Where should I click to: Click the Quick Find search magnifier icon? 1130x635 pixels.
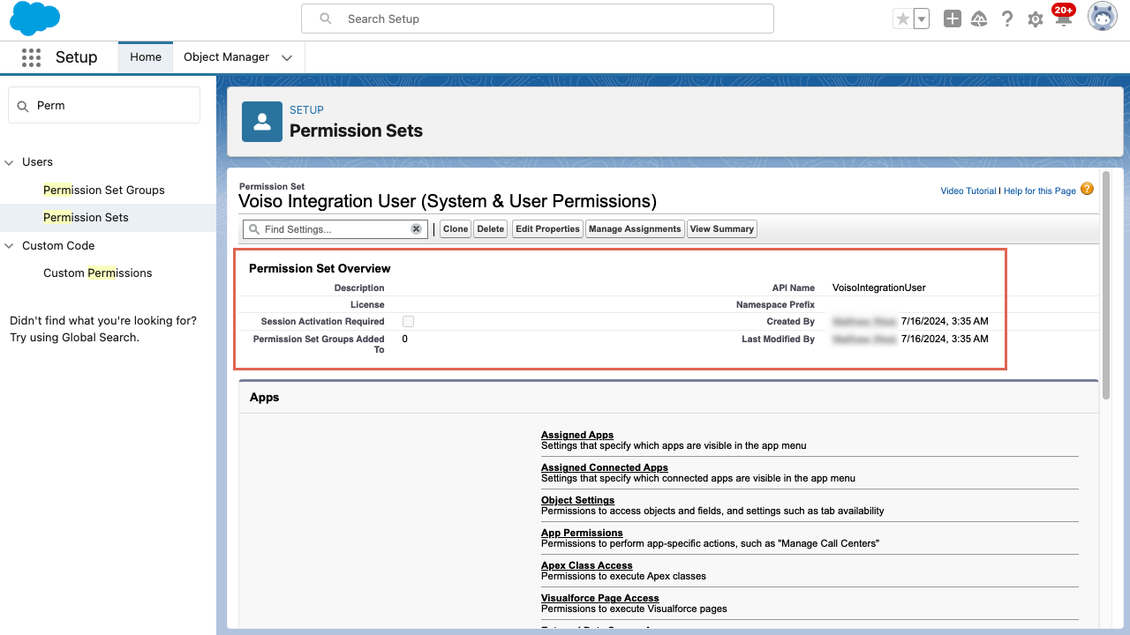[23, 106]
